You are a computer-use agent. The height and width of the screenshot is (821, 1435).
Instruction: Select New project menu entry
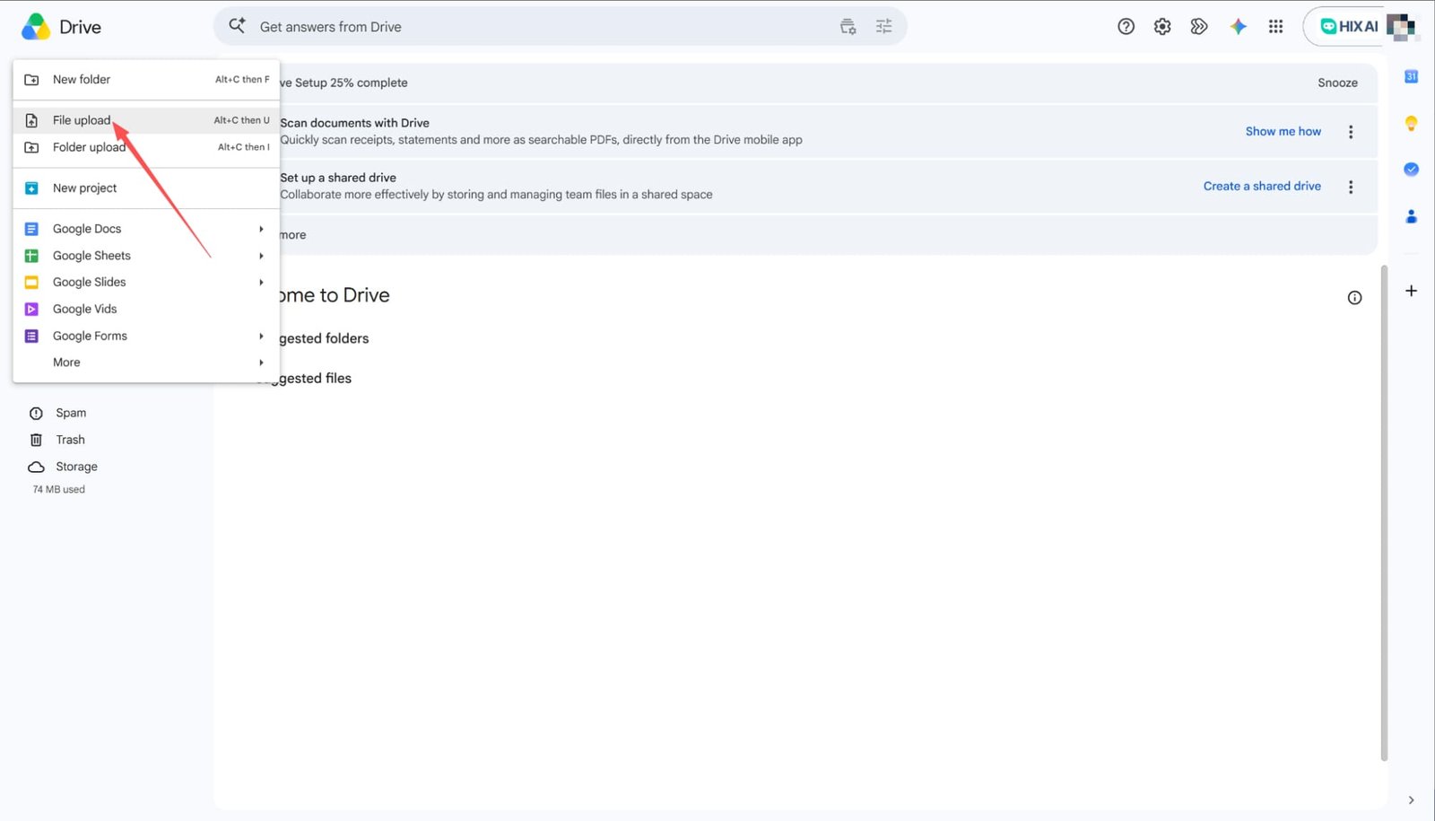click(x=146, y=188)
